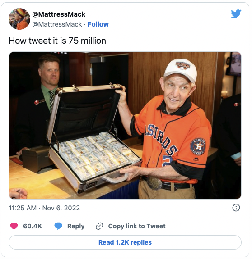
Task: Open the briefcase of cash photo
Action: tap(125, 125)
